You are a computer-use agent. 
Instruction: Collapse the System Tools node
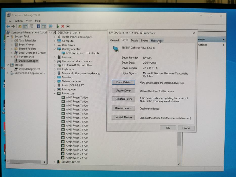8,37
